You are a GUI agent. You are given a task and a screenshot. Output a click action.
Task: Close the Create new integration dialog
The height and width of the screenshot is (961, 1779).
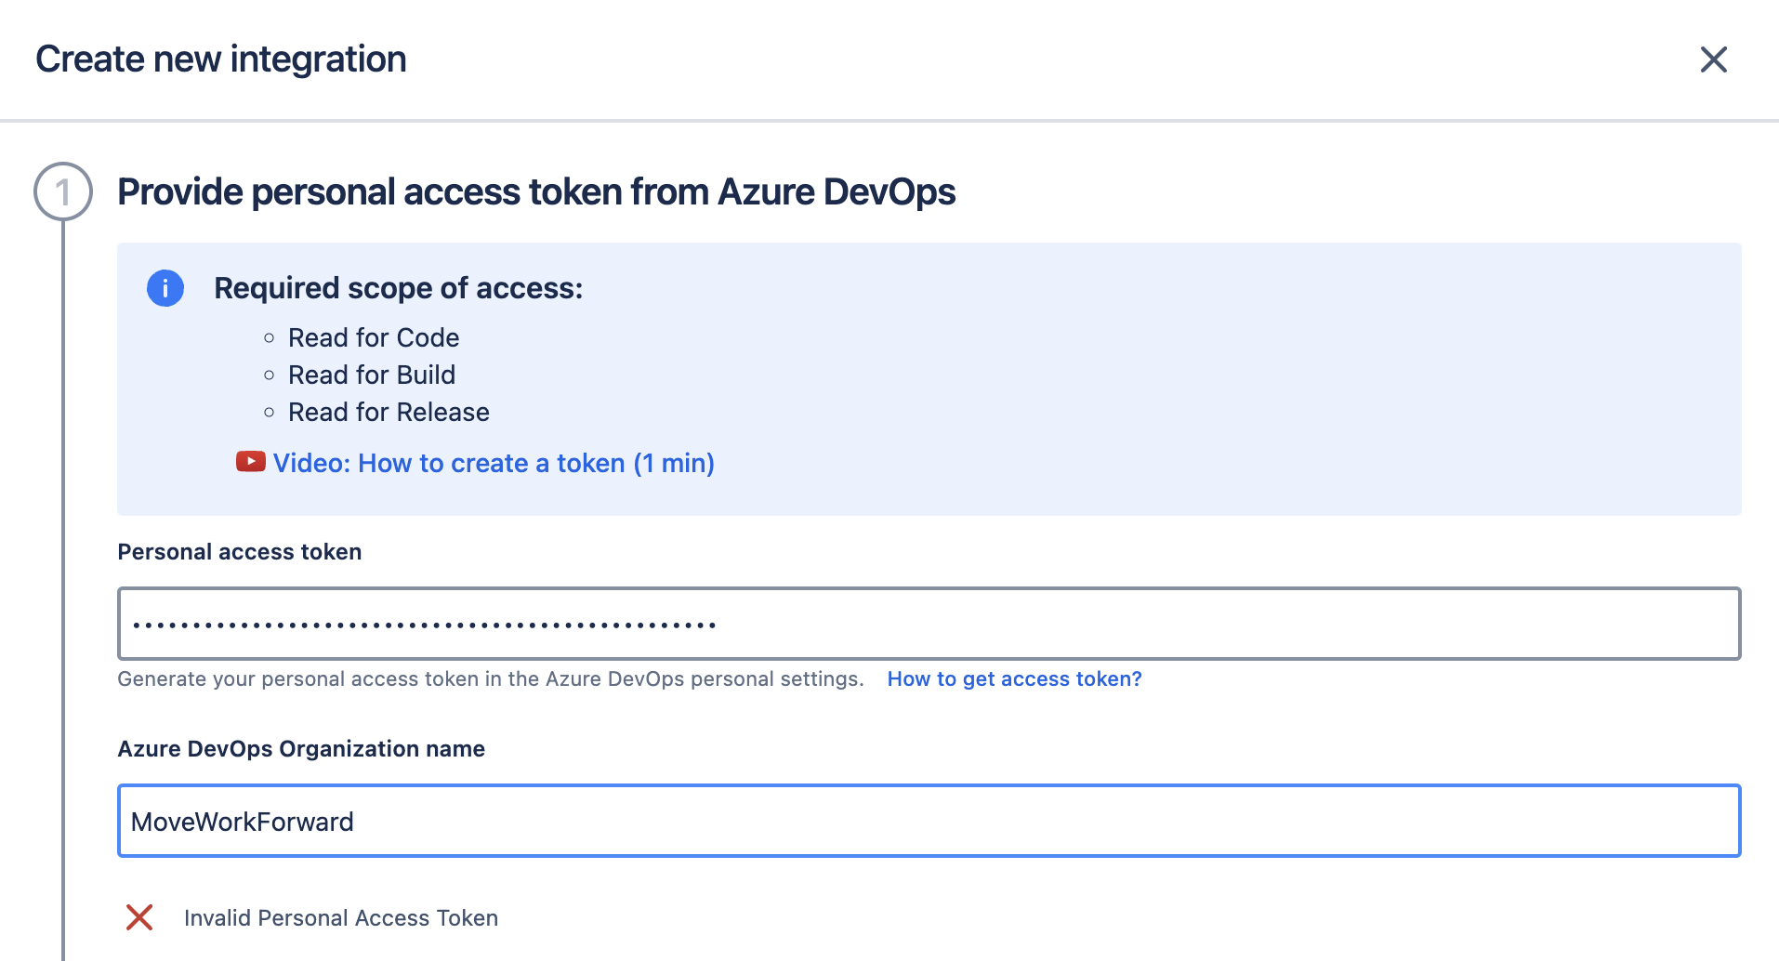click(x=1713, y=59)
